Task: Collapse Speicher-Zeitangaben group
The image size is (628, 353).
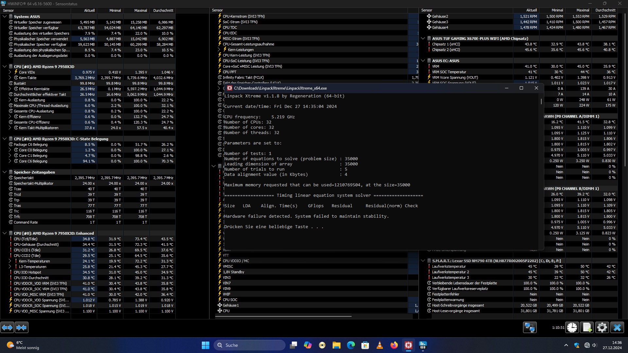Action: (x=5, y=172)
